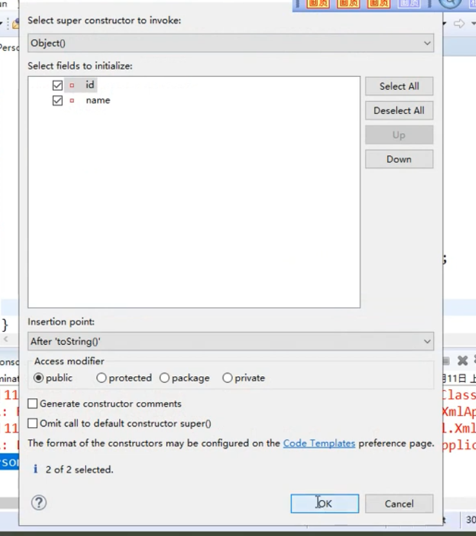Click the 'Select fields to initialize:' label
Image resolution: width=476 pixels, height=536 pixels.
(x=80, y=66)
